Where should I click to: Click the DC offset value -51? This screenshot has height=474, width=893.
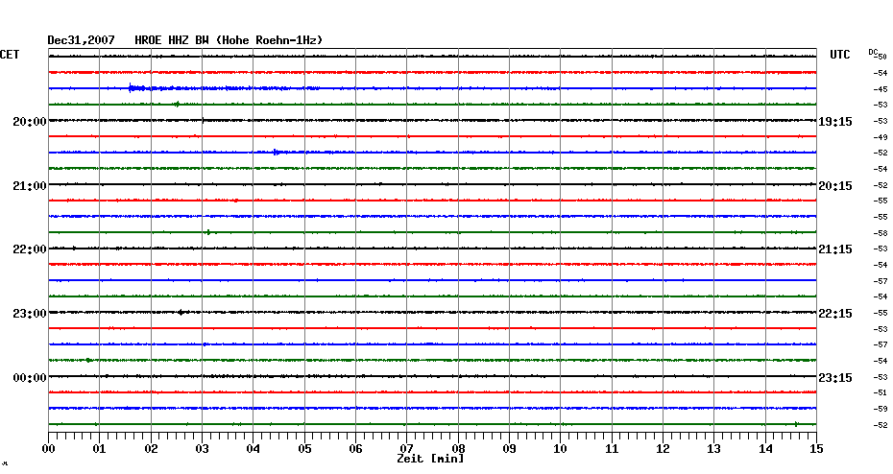point(881,392)
